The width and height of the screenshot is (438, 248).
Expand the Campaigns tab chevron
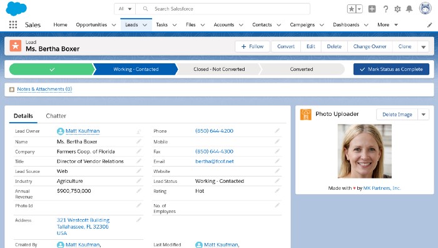pyautogui.click(x=322, y=25)
